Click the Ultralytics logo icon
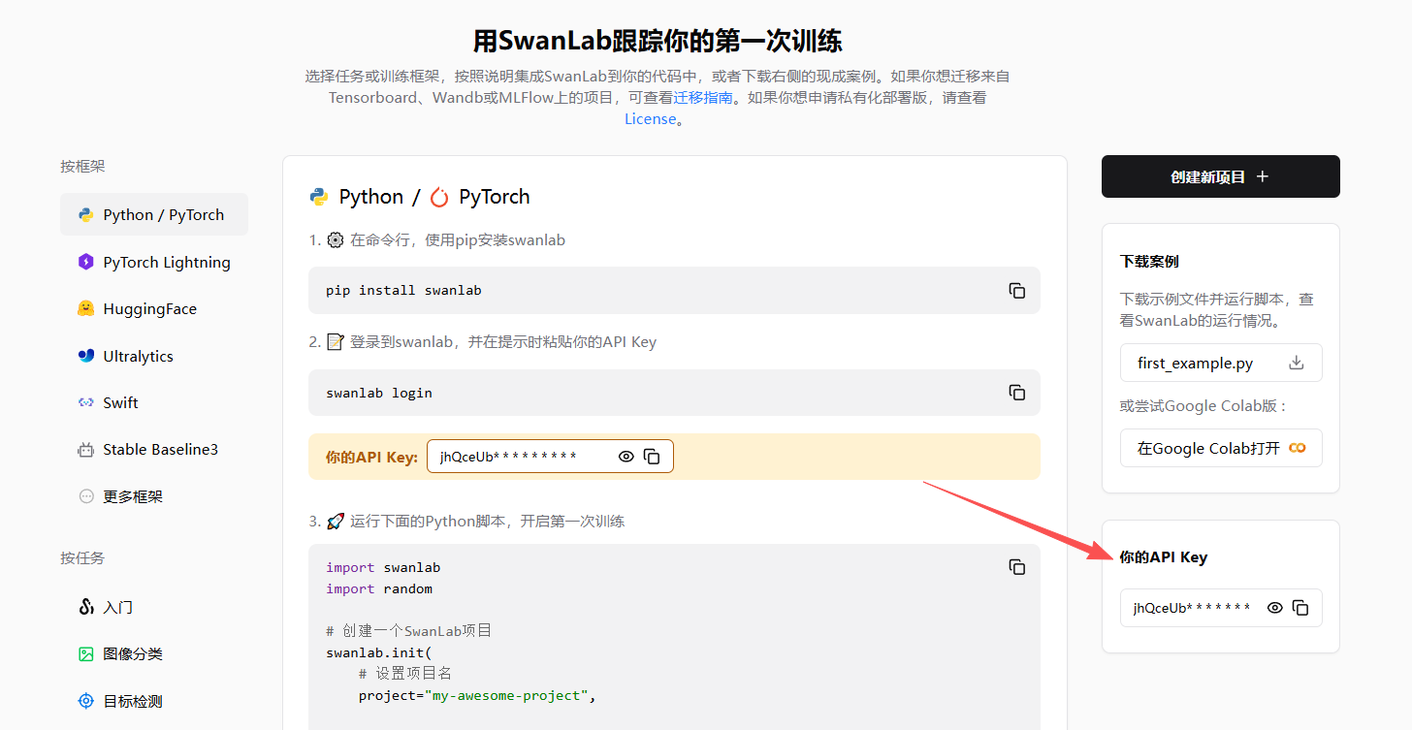This screenshot has height=730, width=1412. pyautogui.click(x=85, y=356)
